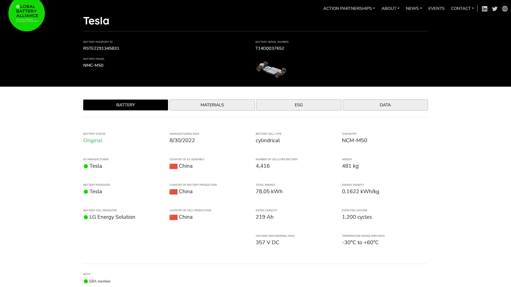Click chemistry value NCM-M50
The width and height of the screenshot is (511, 287).
(355, 141)
